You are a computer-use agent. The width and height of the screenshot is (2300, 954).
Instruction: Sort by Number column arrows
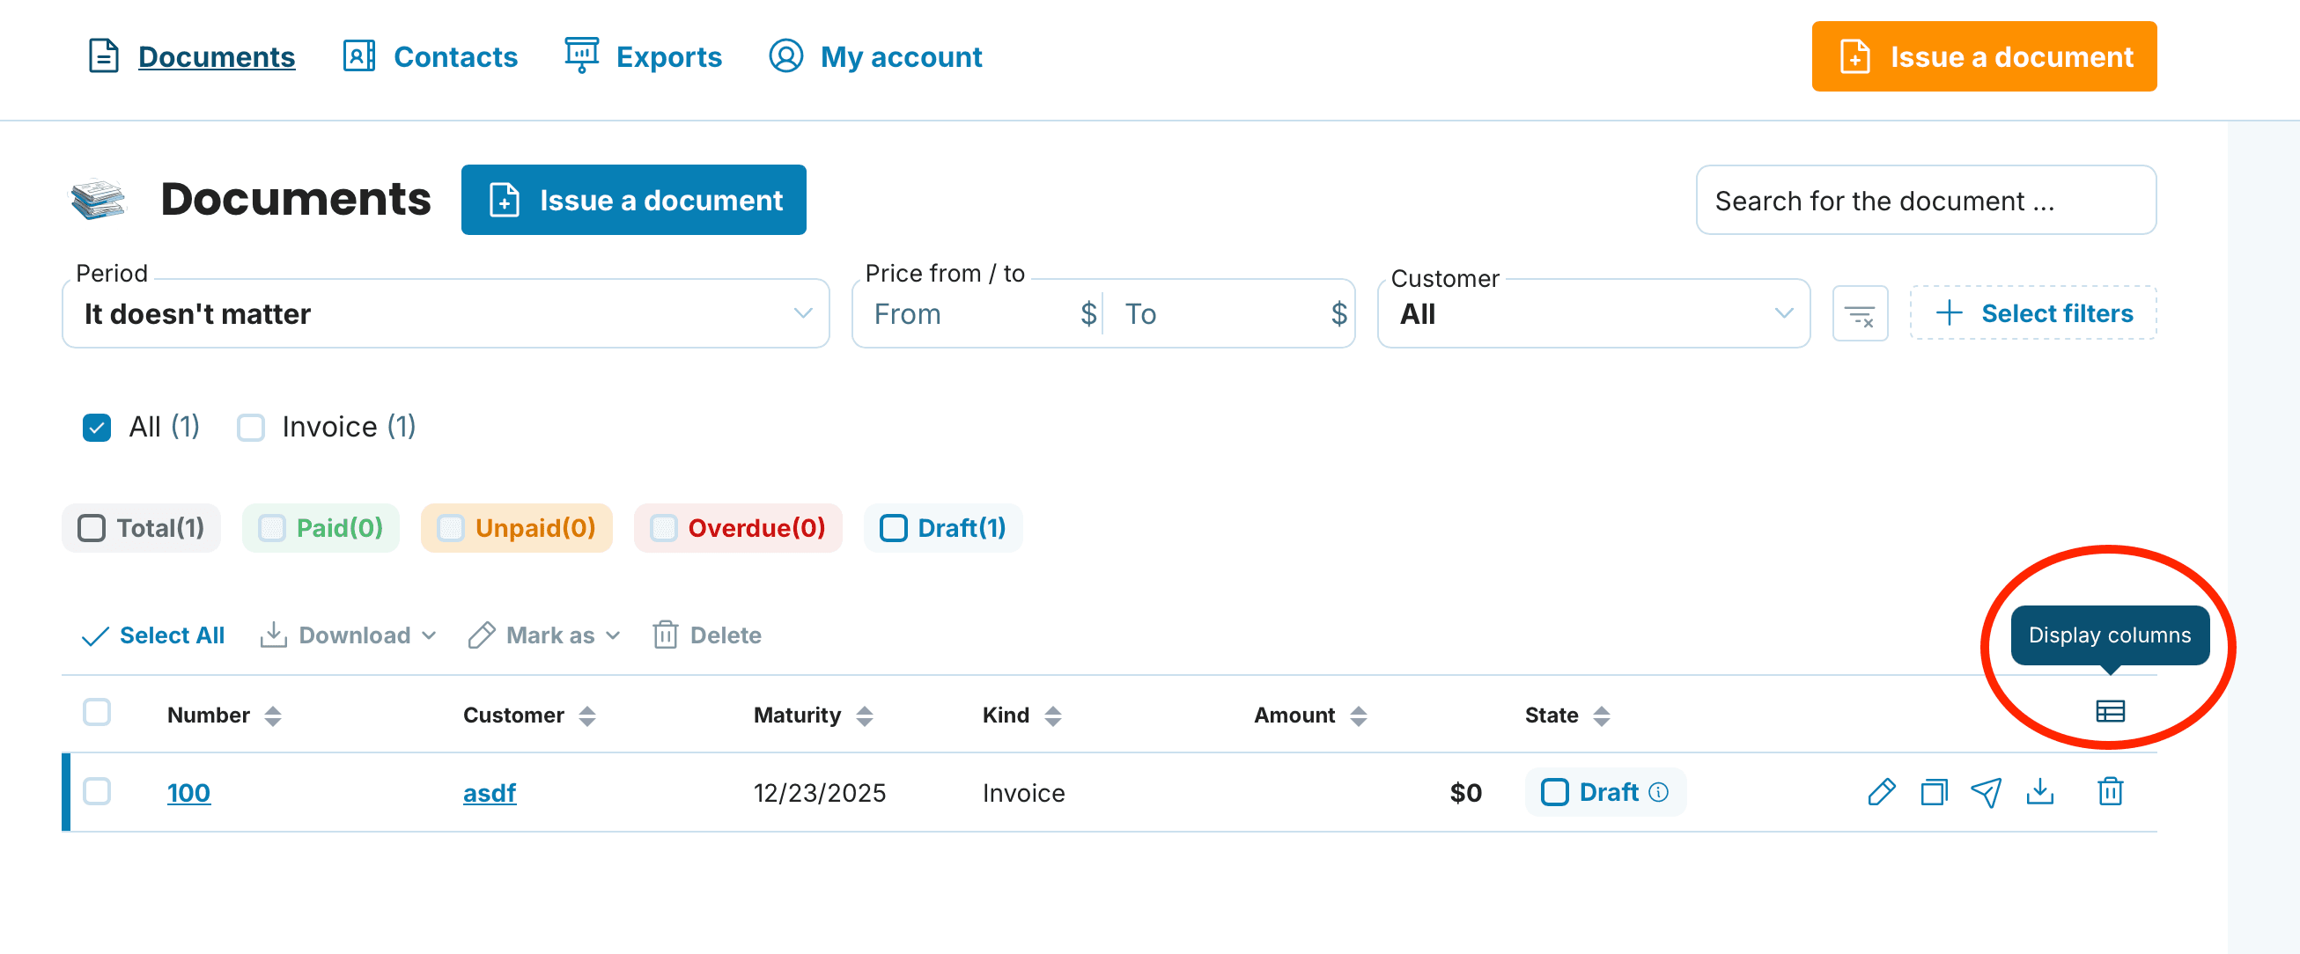pyautogui.click(x=273, y=715)
